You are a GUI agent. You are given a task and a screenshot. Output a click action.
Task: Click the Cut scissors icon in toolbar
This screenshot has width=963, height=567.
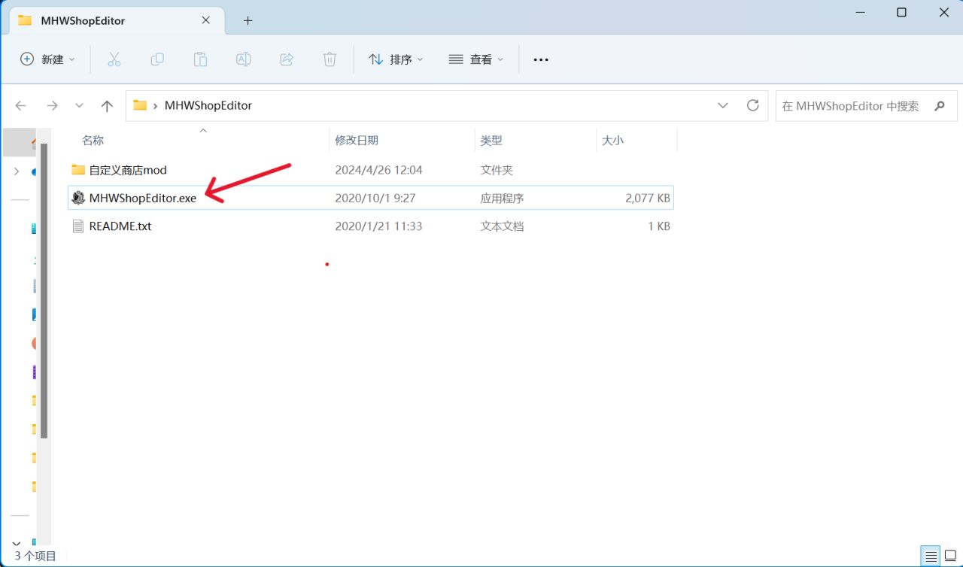pyautogui.click(x=114, y=59)
